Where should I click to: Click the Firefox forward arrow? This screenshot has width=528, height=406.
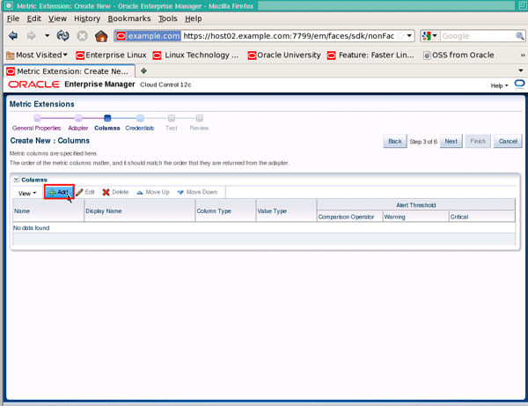[32, 35]
